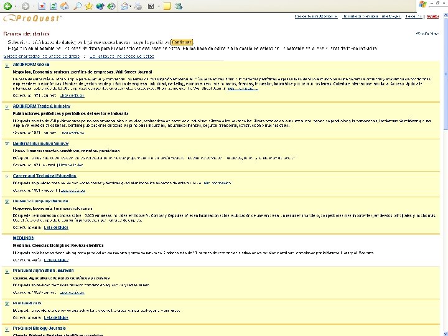The image size is (448, 336).
Task: Open the Back button history dropdown
Action: pos(16,6)
